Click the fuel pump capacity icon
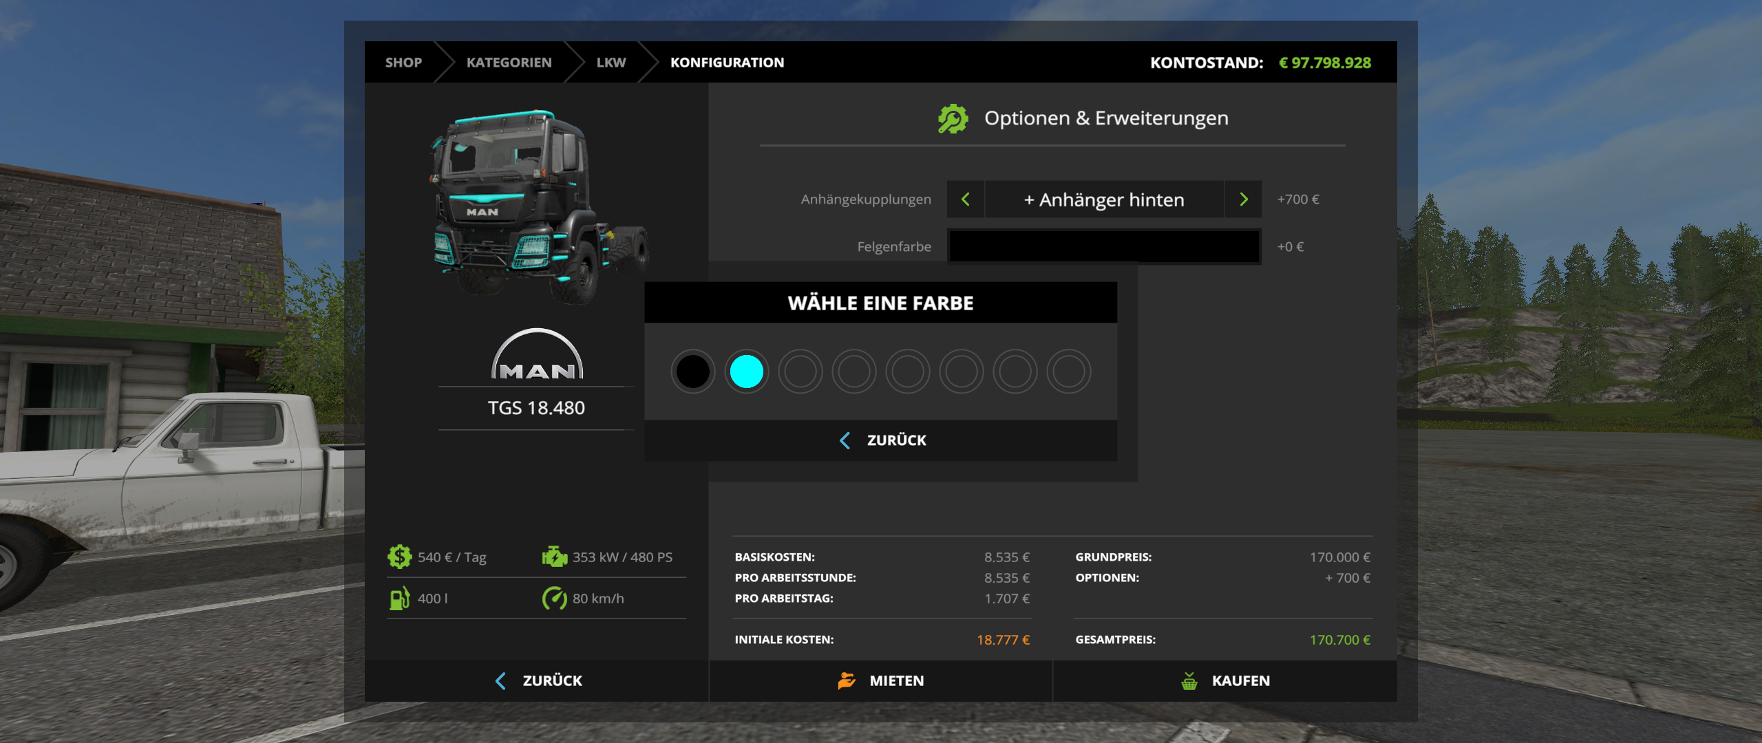Viewport: 1762px width, 743px height. 399,598
